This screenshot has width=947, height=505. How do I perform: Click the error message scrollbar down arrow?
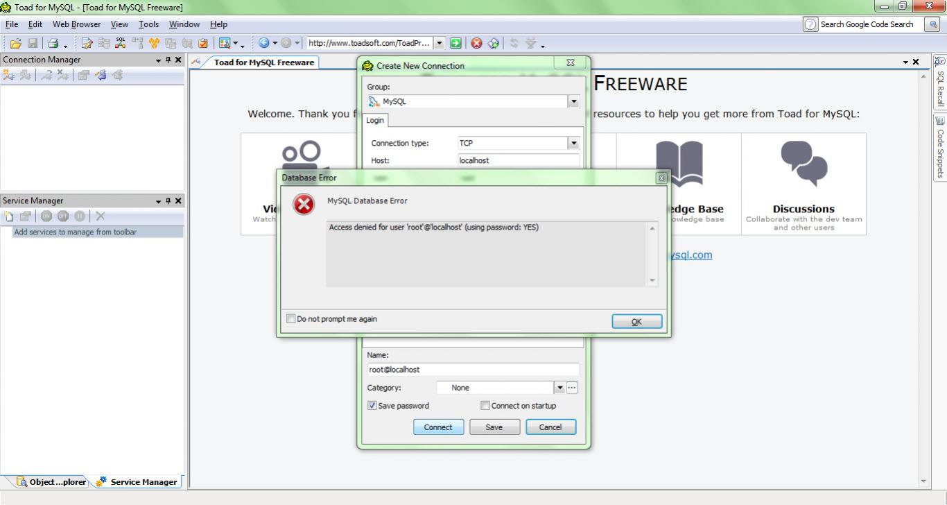[652, 281]
